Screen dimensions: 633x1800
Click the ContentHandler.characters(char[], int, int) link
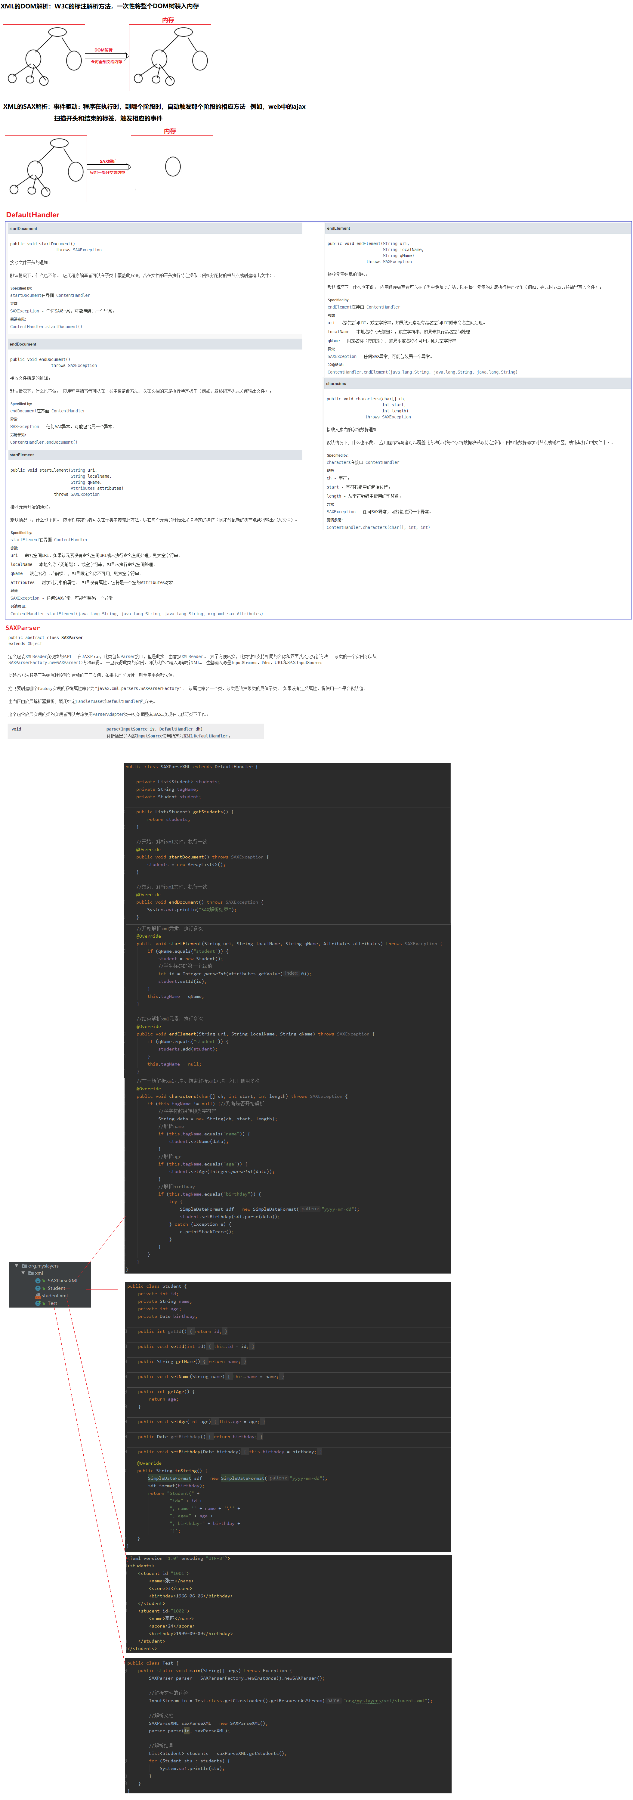pos(378,528)
